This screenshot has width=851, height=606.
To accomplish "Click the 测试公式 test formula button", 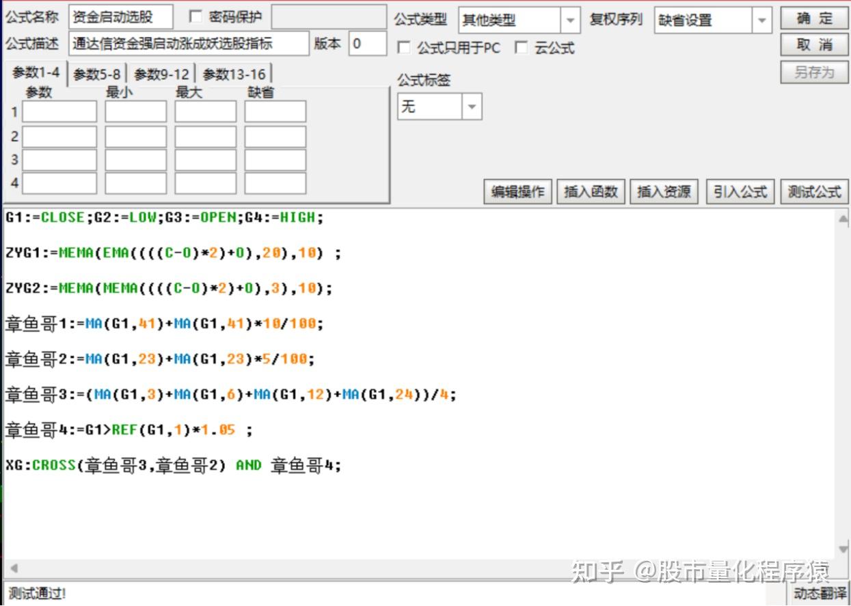I will [815, 192].
